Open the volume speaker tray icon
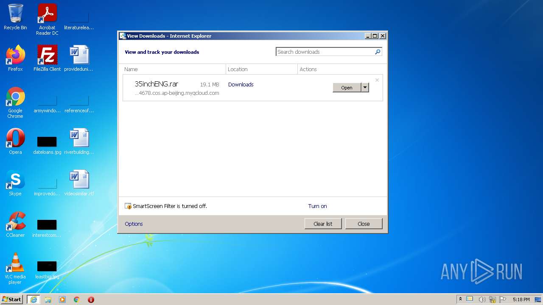Screen dimensions: 543x305 click(x=482, y=299)
